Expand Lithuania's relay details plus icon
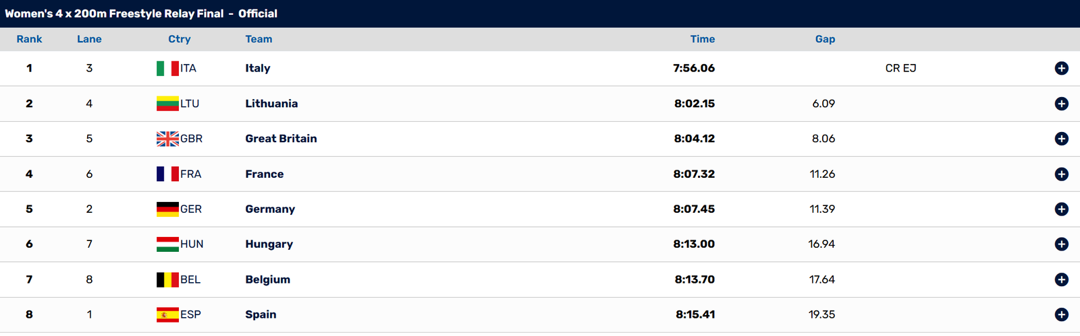 [x=1061, y=104]
